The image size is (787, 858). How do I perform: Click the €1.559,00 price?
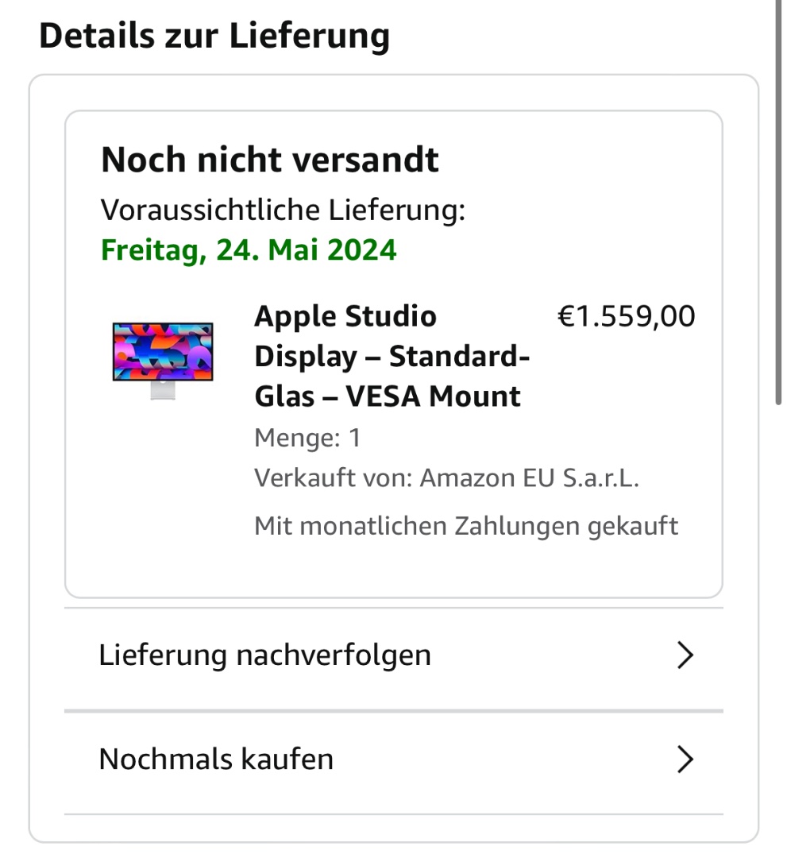[x=627, y=316]
